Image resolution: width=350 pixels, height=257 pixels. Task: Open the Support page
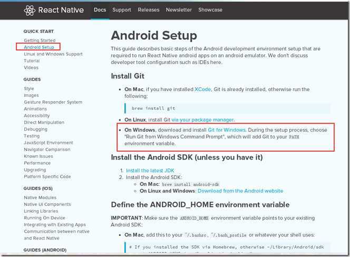pyautogui.click(x=122, y=10)
